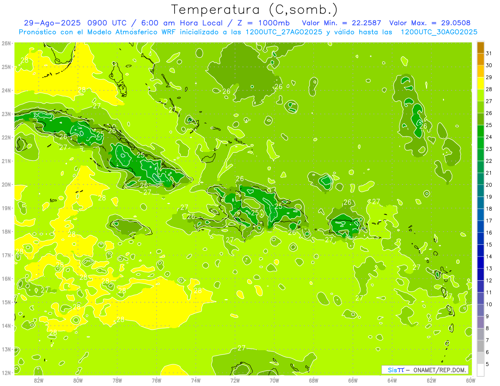Click the "10" value on the color scale
Image resolution: width=500 pixels, height=386 pixels.
coord(489,304)
